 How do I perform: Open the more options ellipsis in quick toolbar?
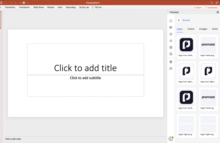[x=28, y=2]
